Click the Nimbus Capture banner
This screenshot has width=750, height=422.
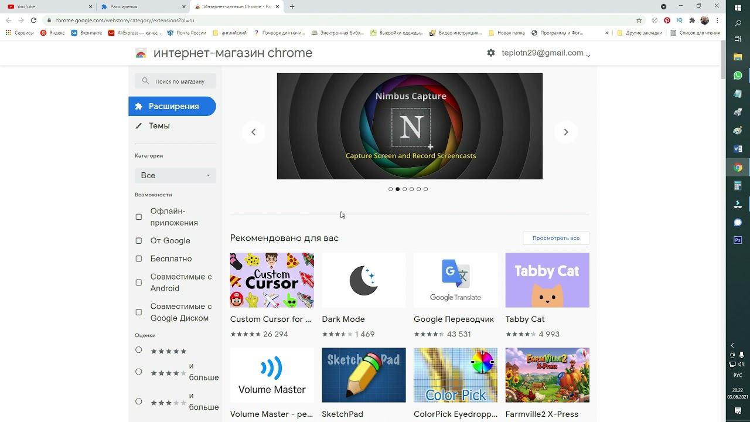[410, 126]
